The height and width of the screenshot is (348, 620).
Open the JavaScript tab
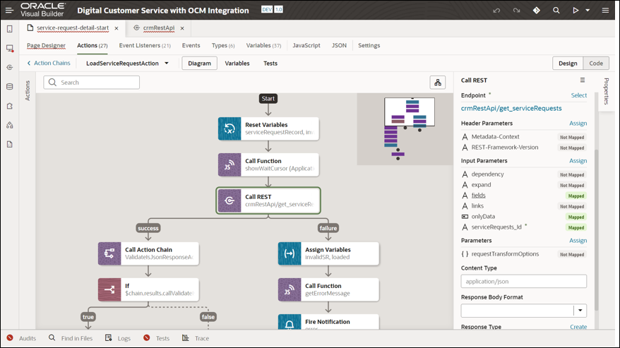click(306, 45)
